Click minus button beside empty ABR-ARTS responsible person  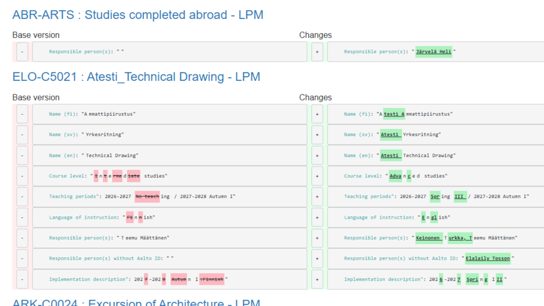22,52
